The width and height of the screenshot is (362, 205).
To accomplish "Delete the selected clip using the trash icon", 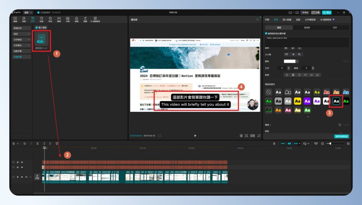I will click(x=57, y=143).
